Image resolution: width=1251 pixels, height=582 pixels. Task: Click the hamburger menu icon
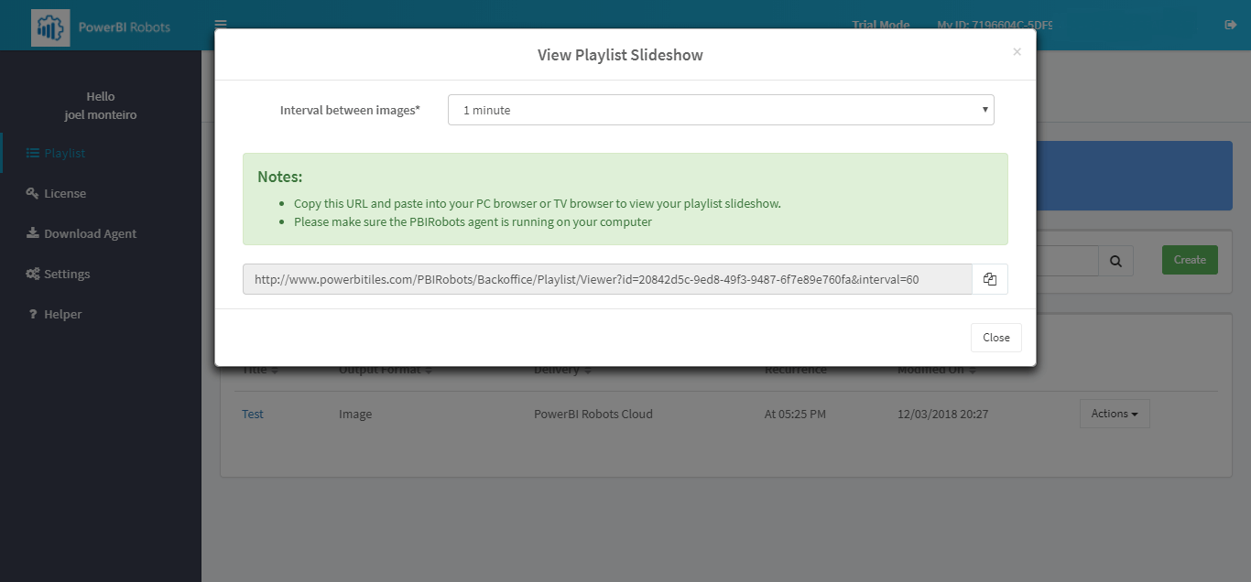click(x=220, y=25)
